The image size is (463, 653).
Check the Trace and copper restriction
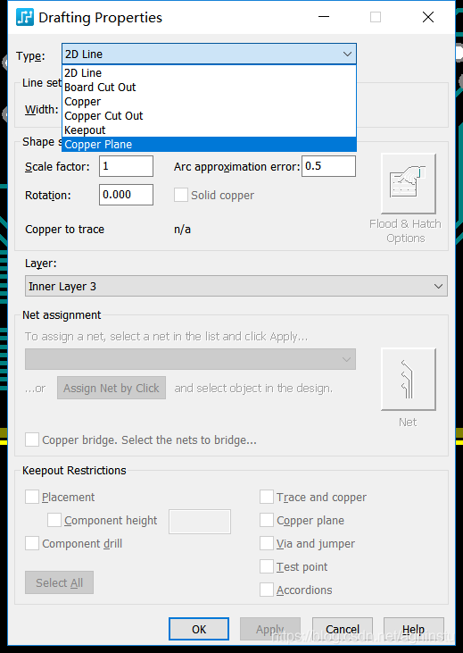tap(267, 497)
